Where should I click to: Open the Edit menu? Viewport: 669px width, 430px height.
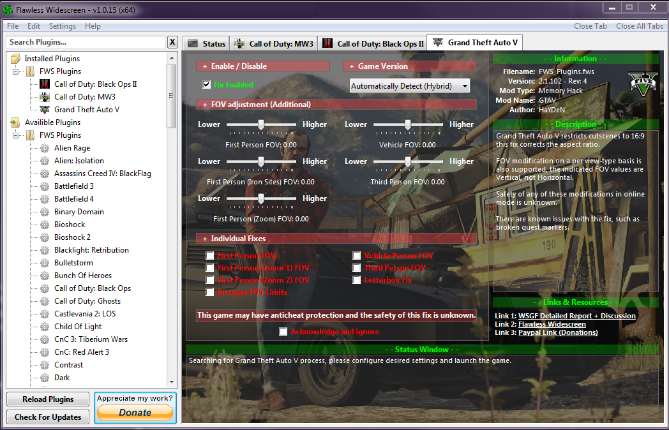(x=34, y=26)
